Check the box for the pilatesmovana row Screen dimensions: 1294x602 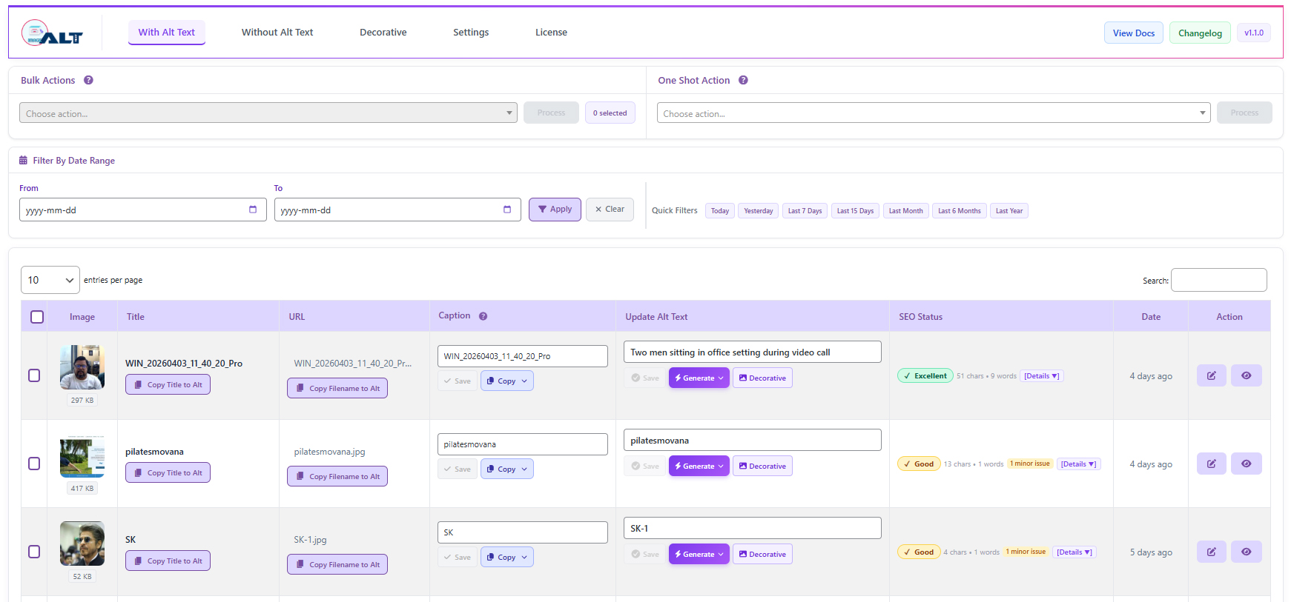pos(34,464)
